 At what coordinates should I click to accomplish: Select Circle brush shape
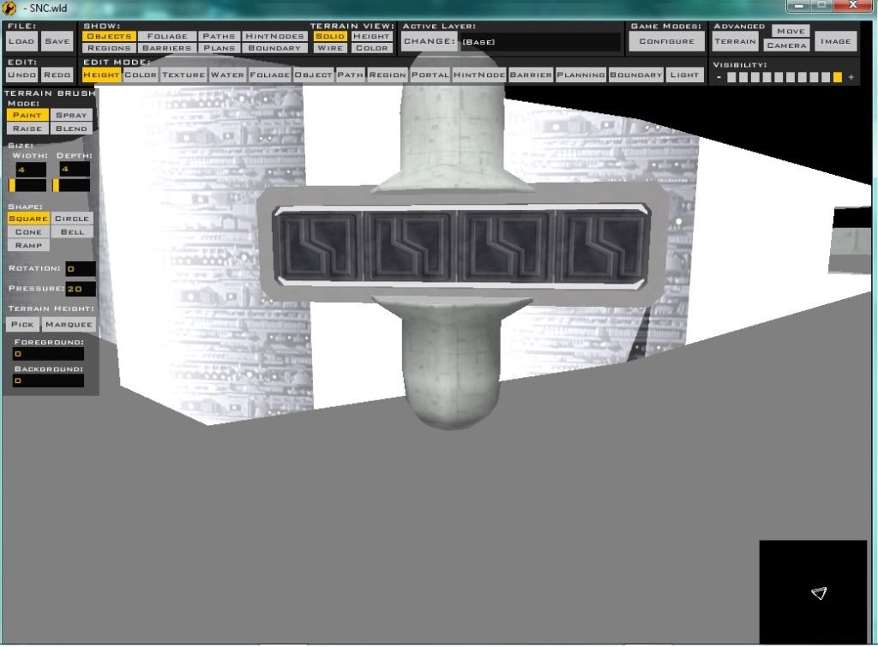pyautogui.click(x=72, y=219)
